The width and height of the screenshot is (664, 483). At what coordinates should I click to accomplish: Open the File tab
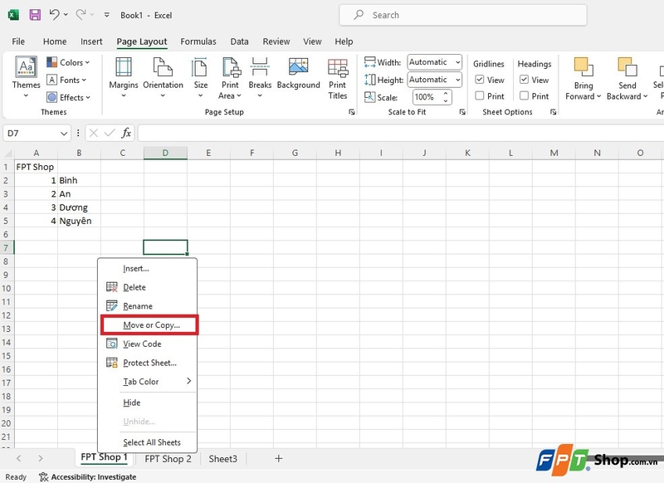point(18,41)
